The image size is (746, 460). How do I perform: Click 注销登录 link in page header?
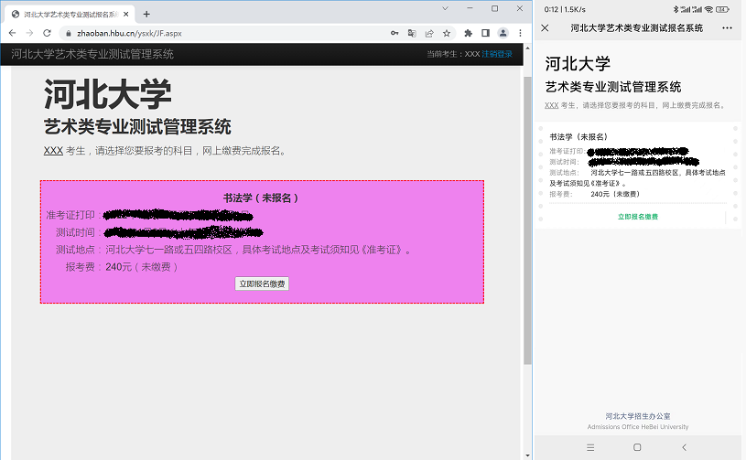point(497,54)
